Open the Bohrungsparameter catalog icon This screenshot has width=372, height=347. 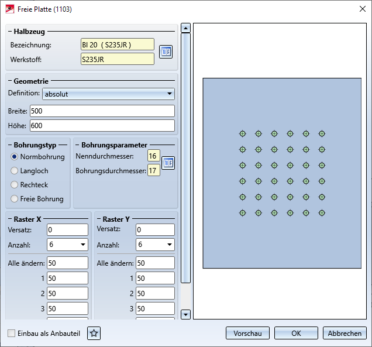coord(168,163)
